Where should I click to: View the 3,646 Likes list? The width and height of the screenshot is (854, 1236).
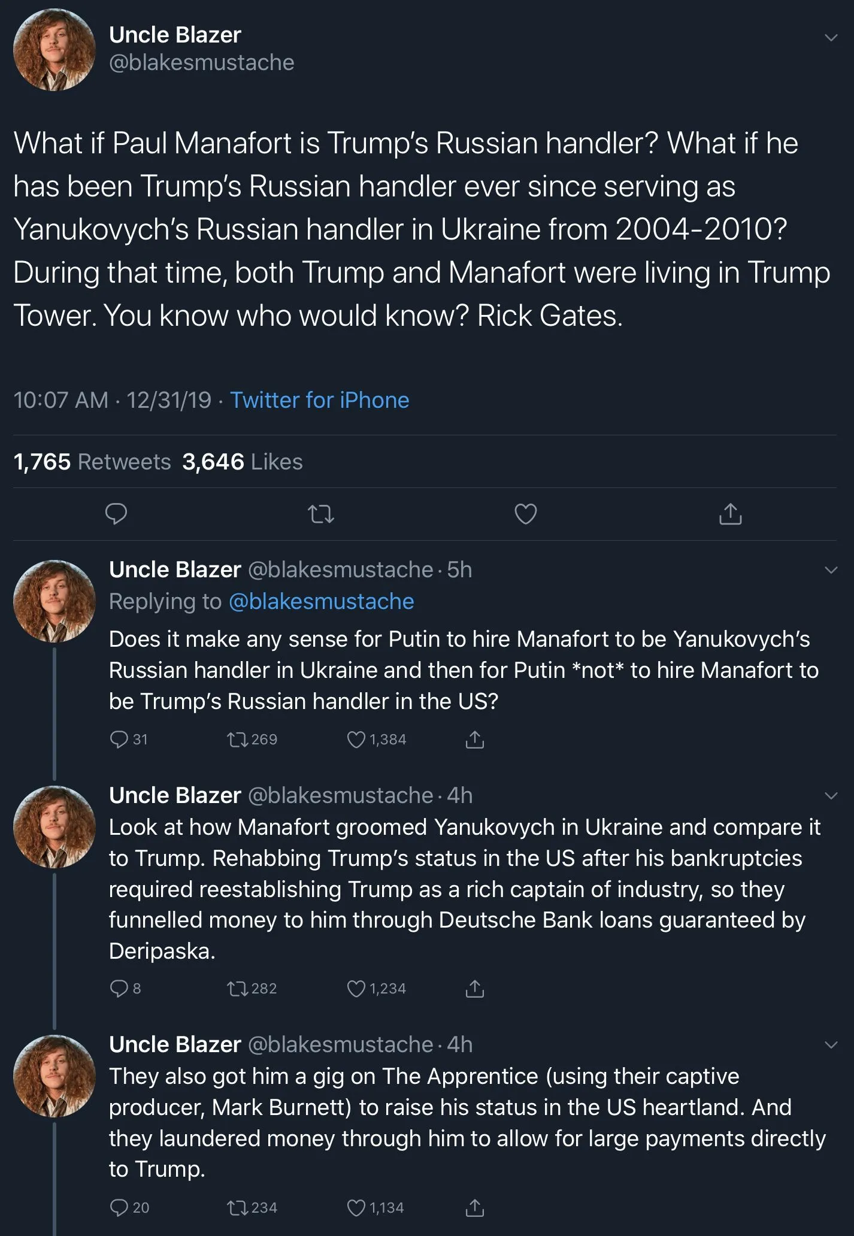click(243, 462)
